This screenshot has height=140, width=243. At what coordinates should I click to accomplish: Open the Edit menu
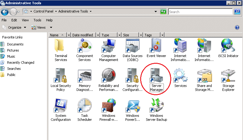tap(14, 20)
